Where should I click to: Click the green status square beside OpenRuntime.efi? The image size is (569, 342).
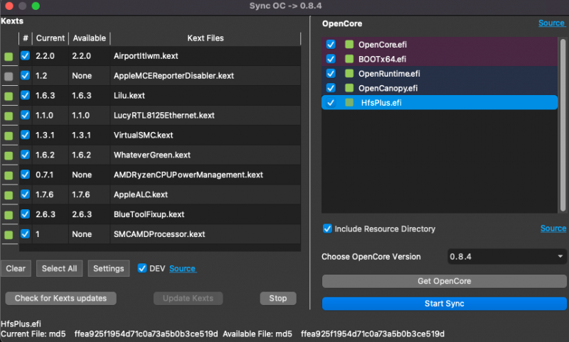click(349, 74)
